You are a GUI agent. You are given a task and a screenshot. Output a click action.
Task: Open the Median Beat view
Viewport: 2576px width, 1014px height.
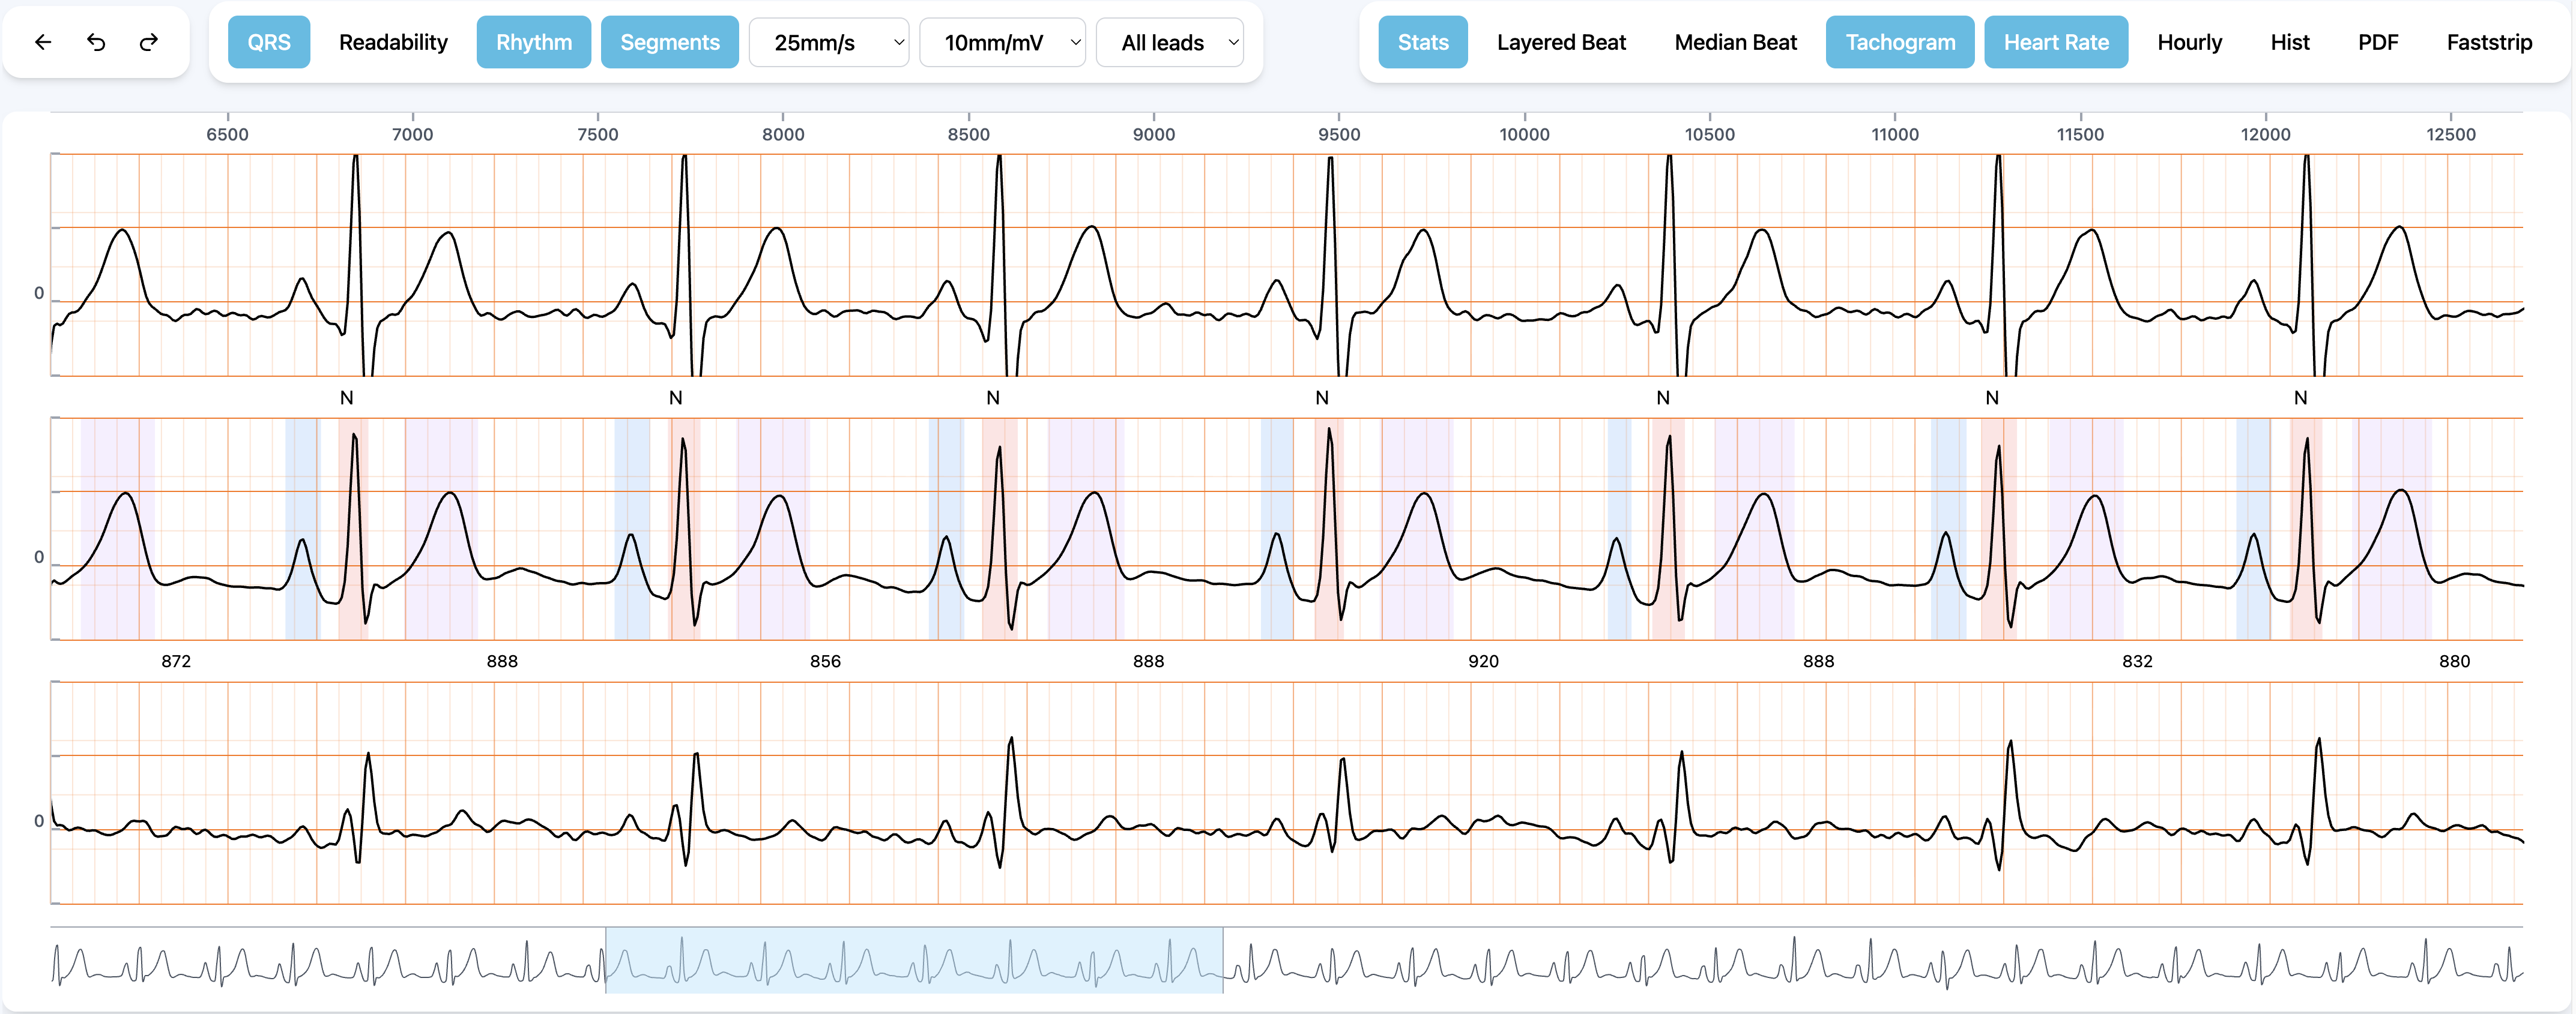[1735, 42]
